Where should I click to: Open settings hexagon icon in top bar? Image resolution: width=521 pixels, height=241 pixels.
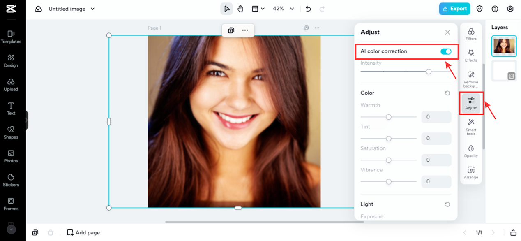[x=510, y=9]
